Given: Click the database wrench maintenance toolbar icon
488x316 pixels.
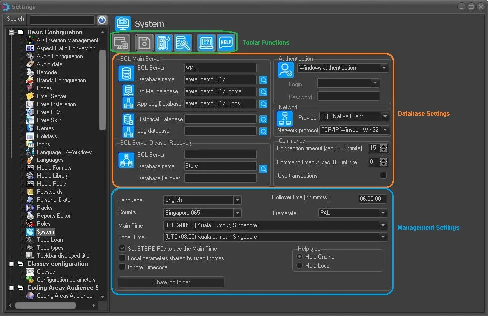Looking at the screenshot, I should (x=183, y=43).
